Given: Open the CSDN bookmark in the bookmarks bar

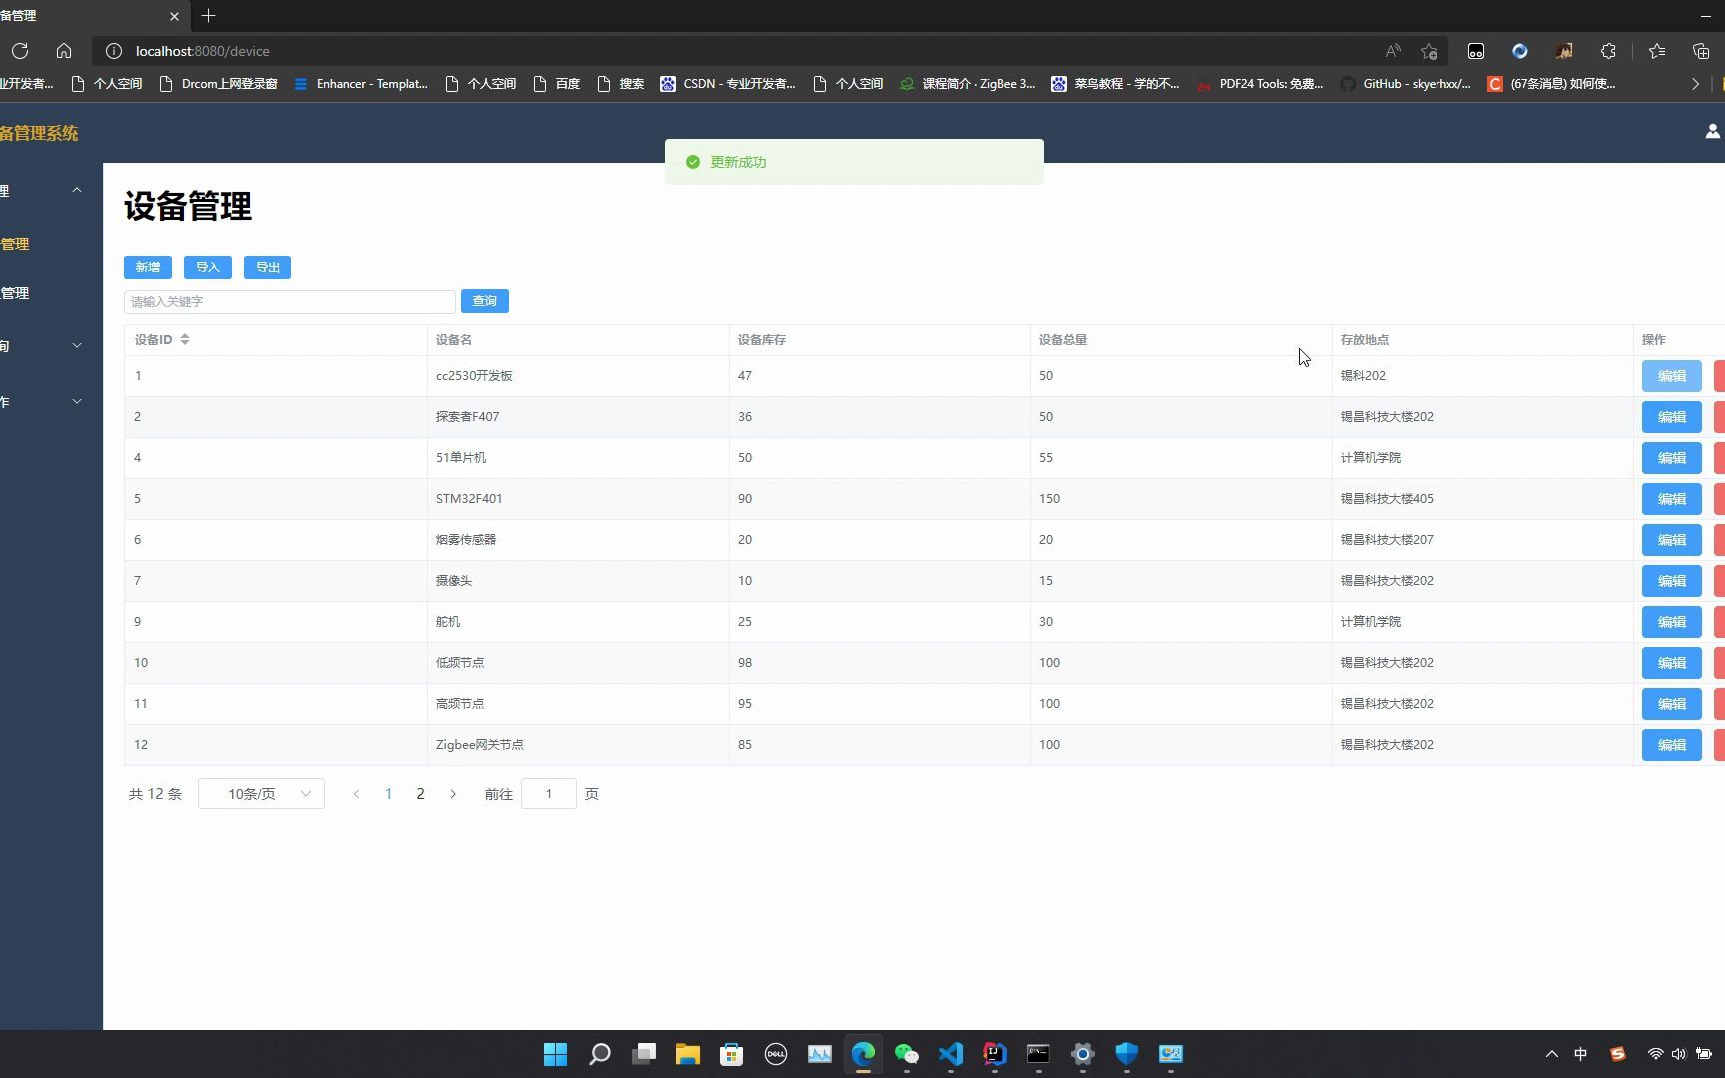Looking at the screenshot, I should [x=728, y=84].
